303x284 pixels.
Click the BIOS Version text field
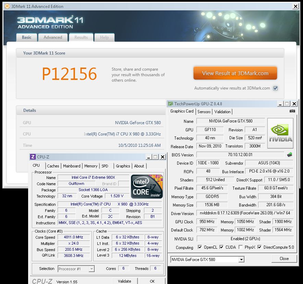pyautogui.click(x=240, y=155)
